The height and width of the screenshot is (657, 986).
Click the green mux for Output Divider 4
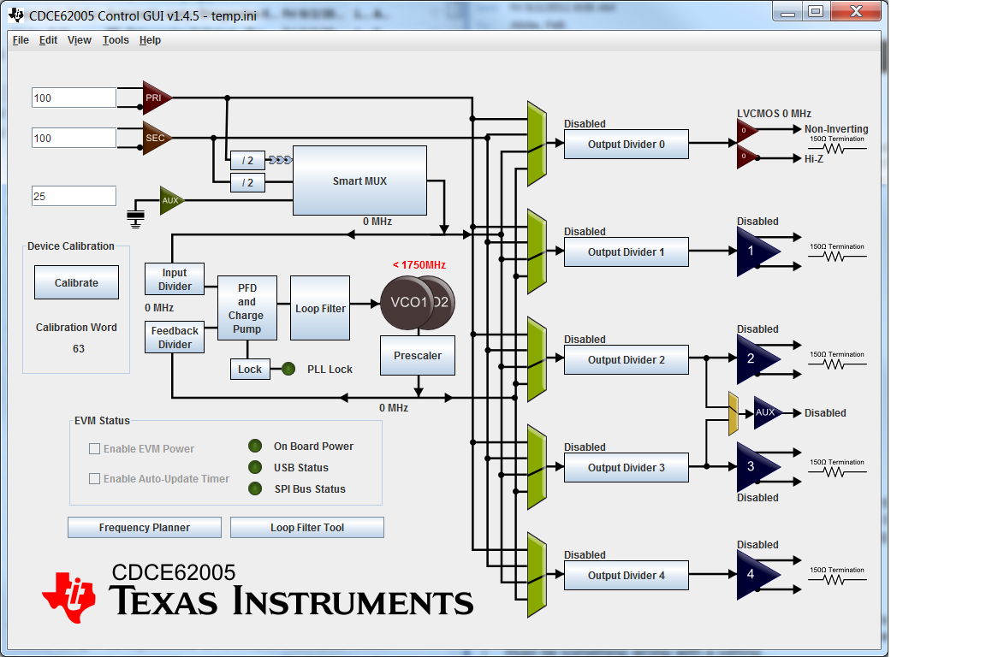pyautogui.click(x=537, y=575)
